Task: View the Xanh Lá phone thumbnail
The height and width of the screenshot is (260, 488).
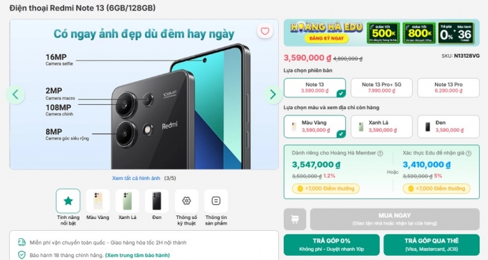Action: (128, 201)
